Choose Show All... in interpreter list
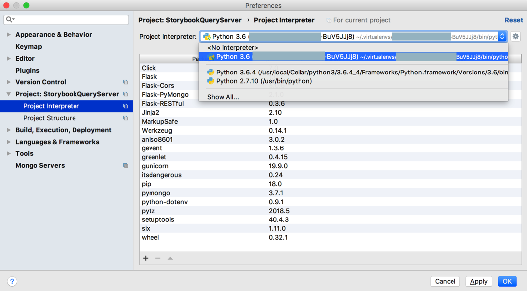Viewport: 527px width, 291px height. [x=223, y=97]
